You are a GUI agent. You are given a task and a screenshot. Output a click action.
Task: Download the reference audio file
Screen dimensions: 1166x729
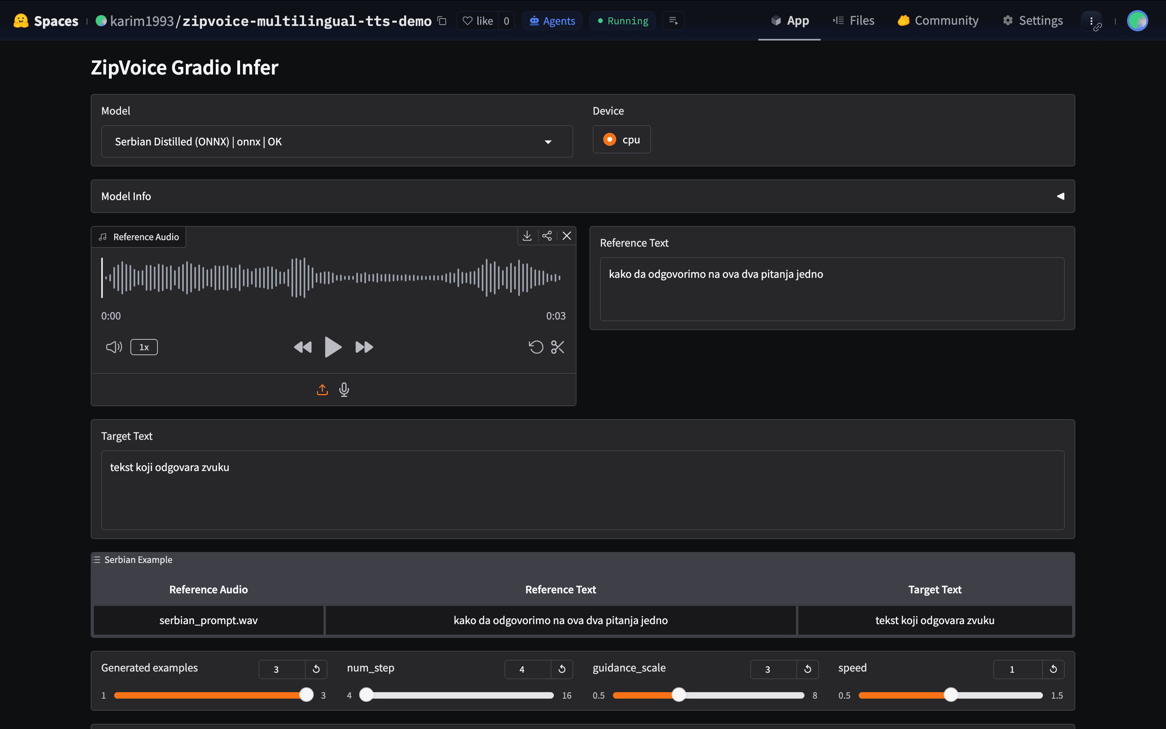527,236
